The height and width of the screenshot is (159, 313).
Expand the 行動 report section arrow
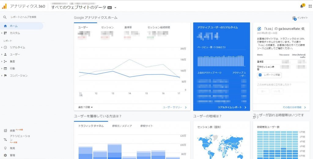click(x=2, y=69)
